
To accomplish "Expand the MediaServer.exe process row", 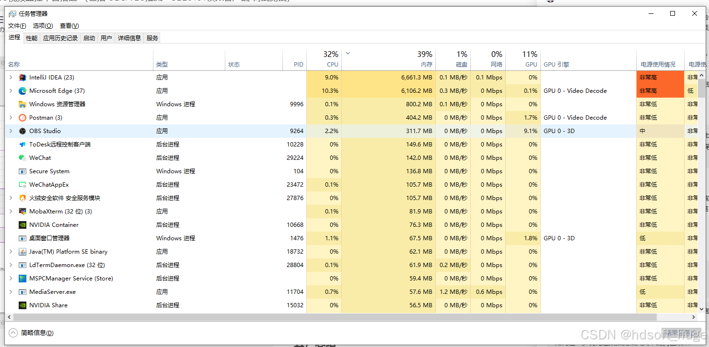I will pos(11,291).
